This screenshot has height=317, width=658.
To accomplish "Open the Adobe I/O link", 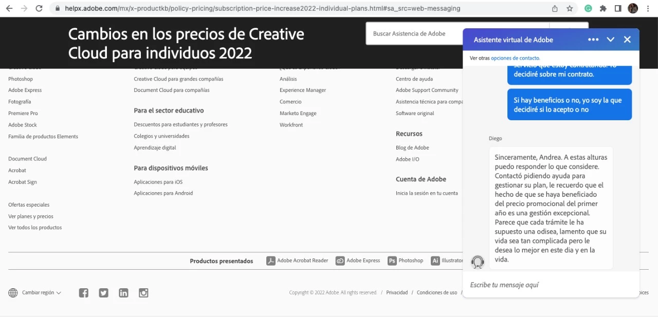I will [408, 159].
